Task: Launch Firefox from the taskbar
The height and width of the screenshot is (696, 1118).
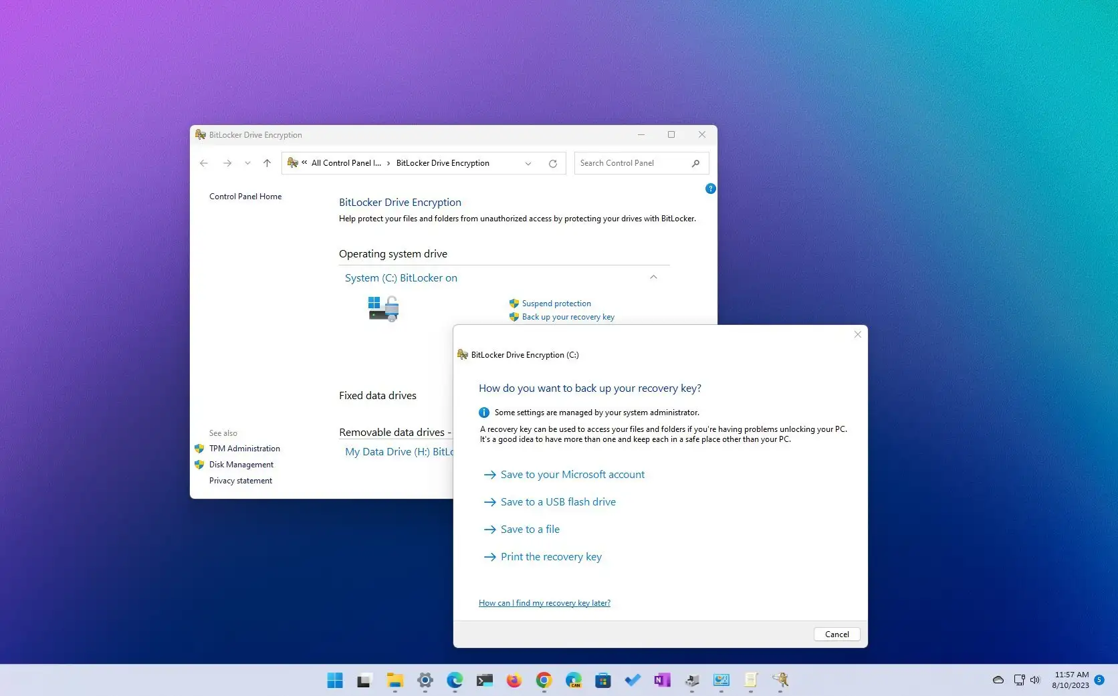Action: 514,681
